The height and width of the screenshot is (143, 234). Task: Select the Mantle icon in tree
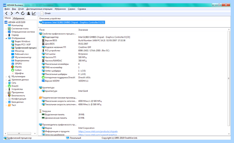click(13, 67)
